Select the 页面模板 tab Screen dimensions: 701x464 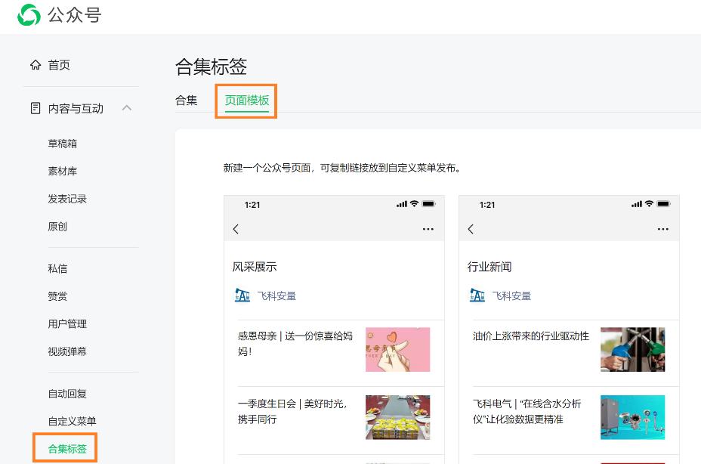coord(246,101)
